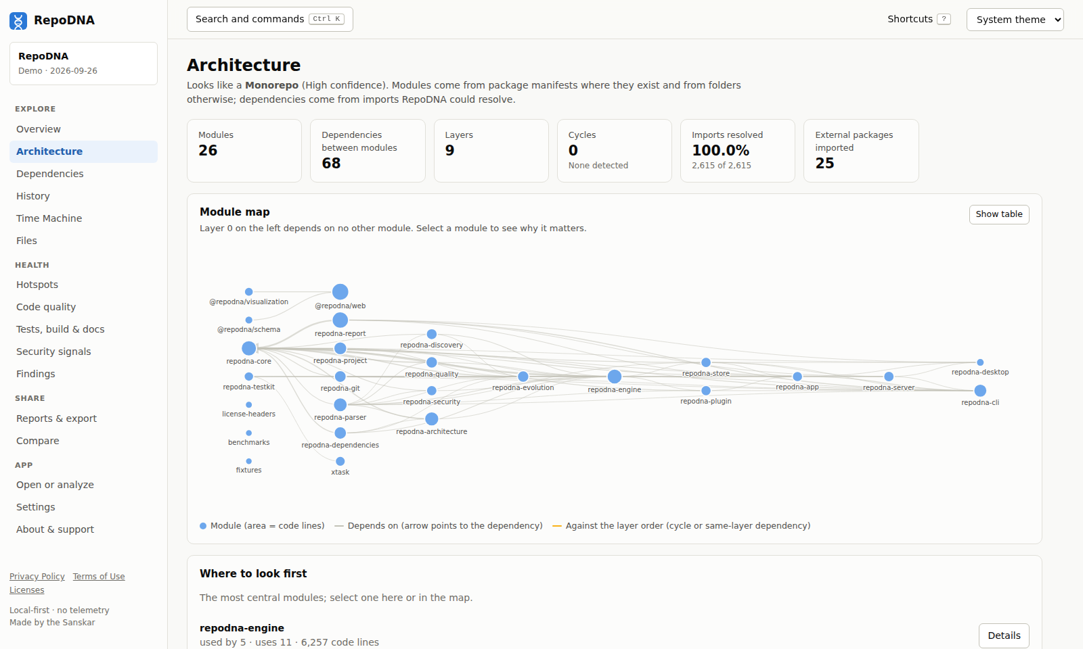Viewport: 1083px width, 649px height.
Task: Pick the repodna-report node circle
Action: tap(340, 320)
